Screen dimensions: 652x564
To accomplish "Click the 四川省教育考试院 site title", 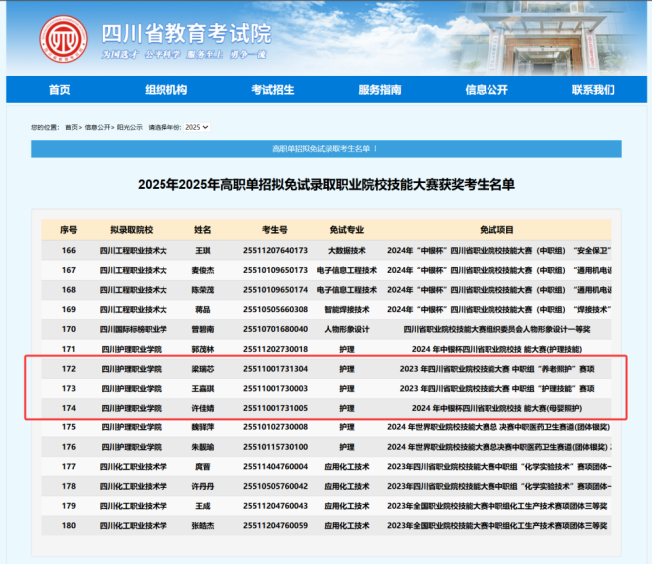I will (186, 34).
